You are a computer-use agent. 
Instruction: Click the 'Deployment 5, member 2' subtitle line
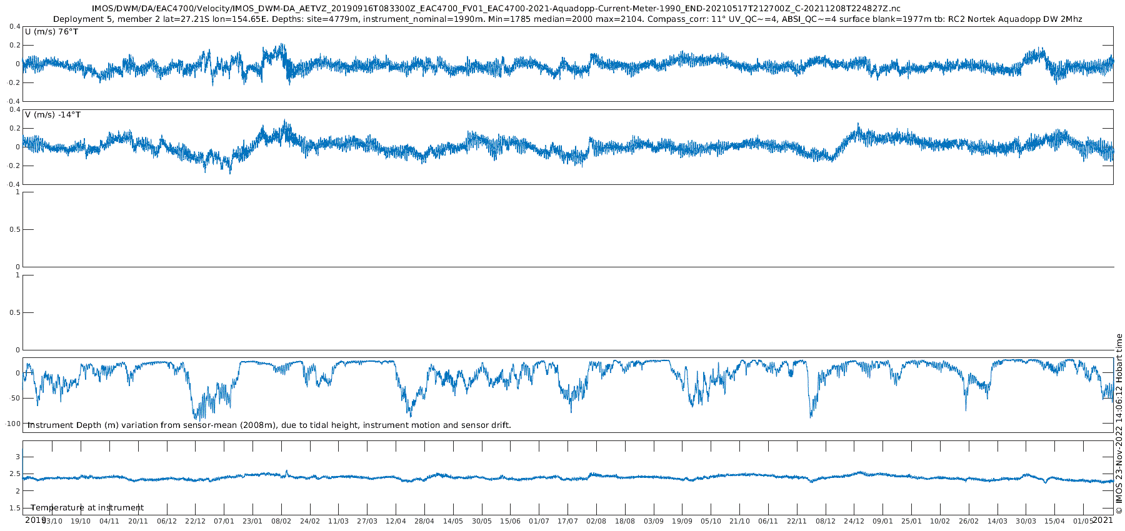[x=567, y=19]
